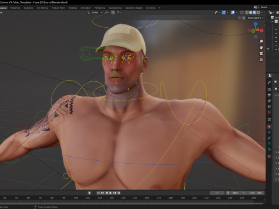Screen dimensions: 279x209
Task: Click the blue Z axis gizmo handle
Action: 256,24
